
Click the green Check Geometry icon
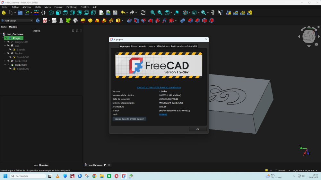click(x=68, y=20)
